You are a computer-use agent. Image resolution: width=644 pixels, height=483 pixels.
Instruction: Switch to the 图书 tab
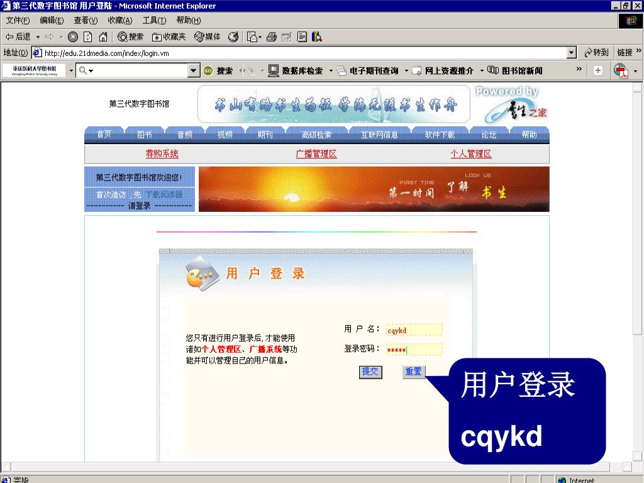144,135
